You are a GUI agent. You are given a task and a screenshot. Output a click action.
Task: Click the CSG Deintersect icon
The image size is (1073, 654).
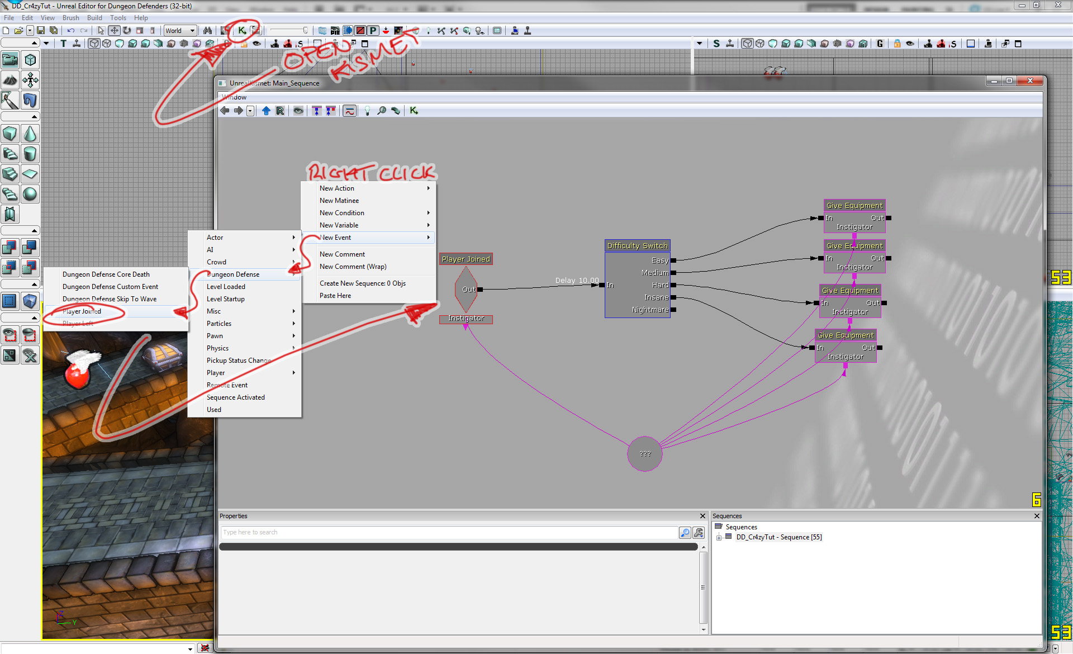(x=30, y=267)
